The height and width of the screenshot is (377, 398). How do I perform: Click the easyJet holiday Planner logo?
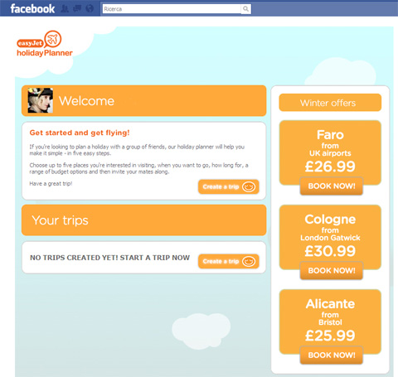44,44
